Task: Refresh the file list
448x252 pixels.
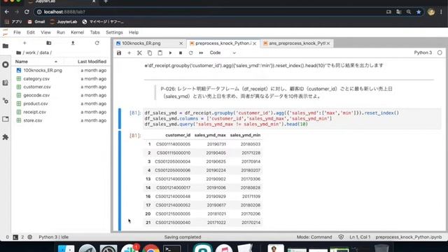Action: pos(97,43)
